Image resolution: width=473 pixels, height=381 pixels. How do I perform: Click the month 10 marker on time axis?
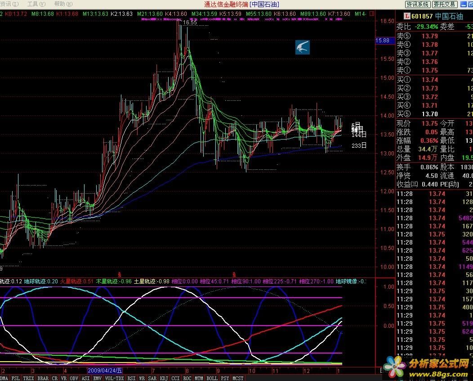click(x=252, y=371)
